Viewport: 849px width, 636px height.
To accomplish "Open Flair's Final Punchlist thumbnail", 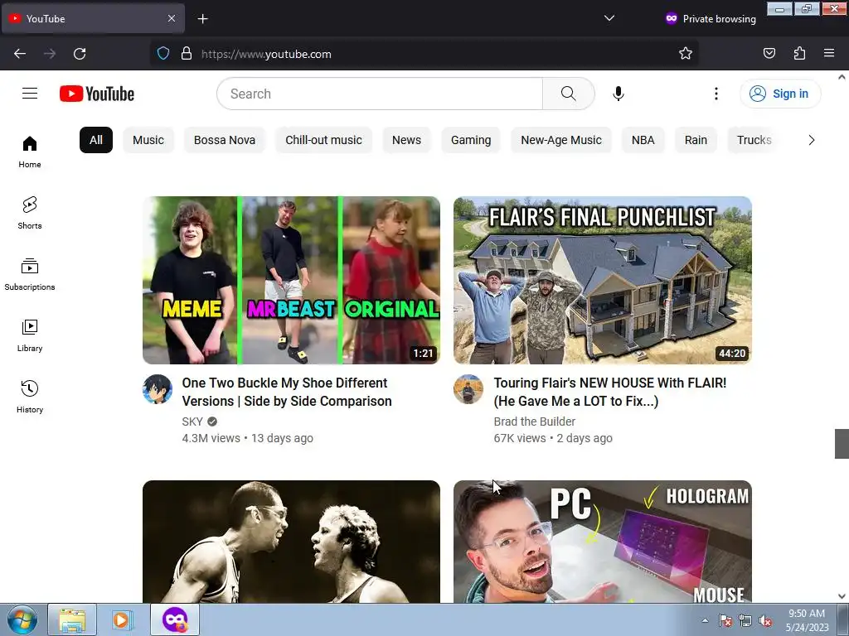I will pyautogui.click(x=603, y=280).
